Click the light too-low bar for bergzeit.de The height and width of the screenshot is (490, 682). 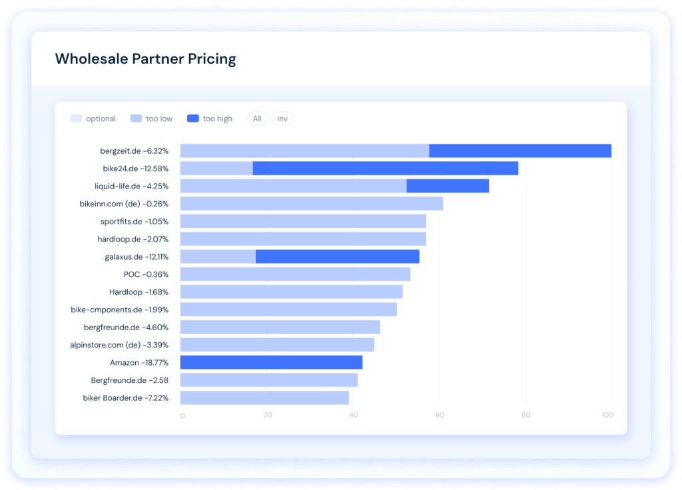point(305,151)
